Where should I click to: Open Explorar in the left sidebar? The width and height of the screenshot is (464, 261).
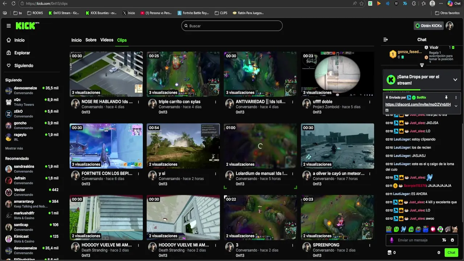(x=18, y=53)
